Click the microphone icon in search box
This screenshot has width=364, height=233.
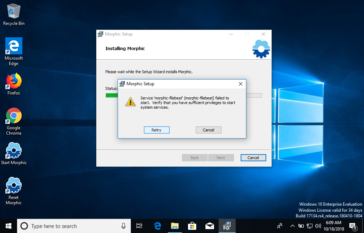[x=123, y=226]
